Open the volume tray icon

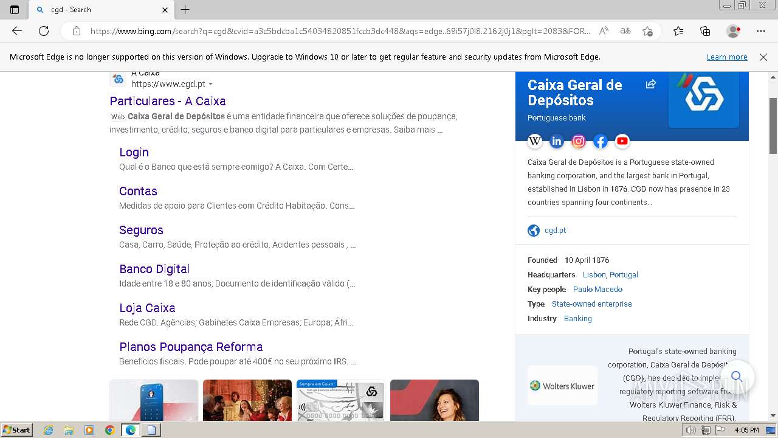pos(690,430)
